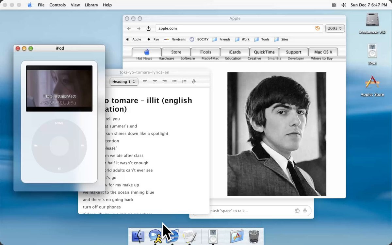392x245 pixels.
Task: Click the browser share icon
Action: tap(149, 28)
